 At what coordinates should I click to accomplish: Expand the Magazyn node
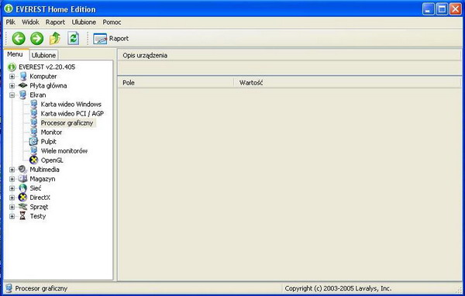tap(12, 179)
